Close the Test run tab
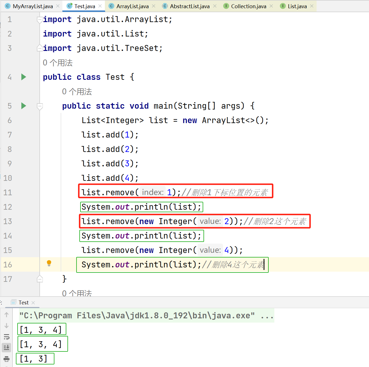Viewport: 369px width, 367px height. 33,303
